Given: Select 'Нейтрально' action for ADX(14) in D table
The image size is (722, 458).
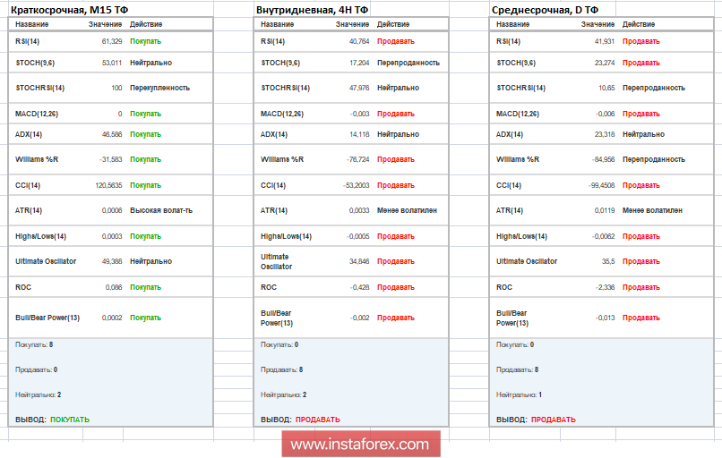Looking at the screenshot, I should [644, 135].
